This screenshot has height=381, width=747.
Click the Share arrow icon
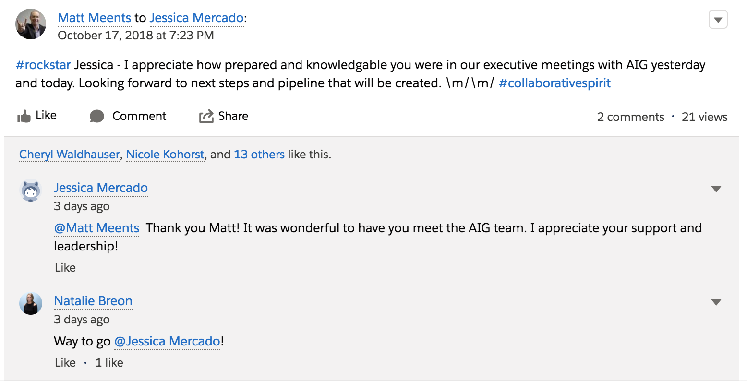pyautogui.click(x=206, y=116)
